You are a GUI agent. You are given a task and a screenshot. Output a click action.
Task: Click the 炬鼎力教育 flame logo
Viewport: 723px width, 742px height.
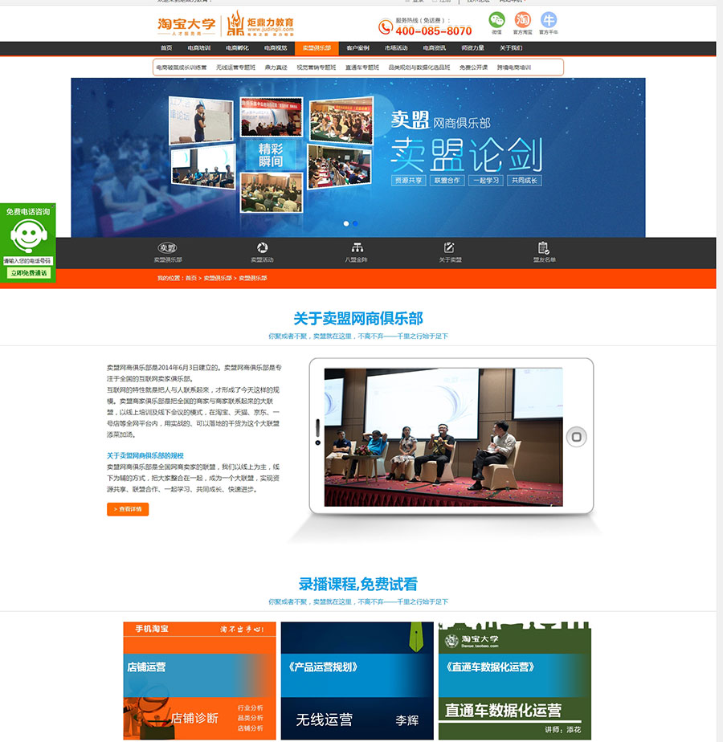pos(260,24)
